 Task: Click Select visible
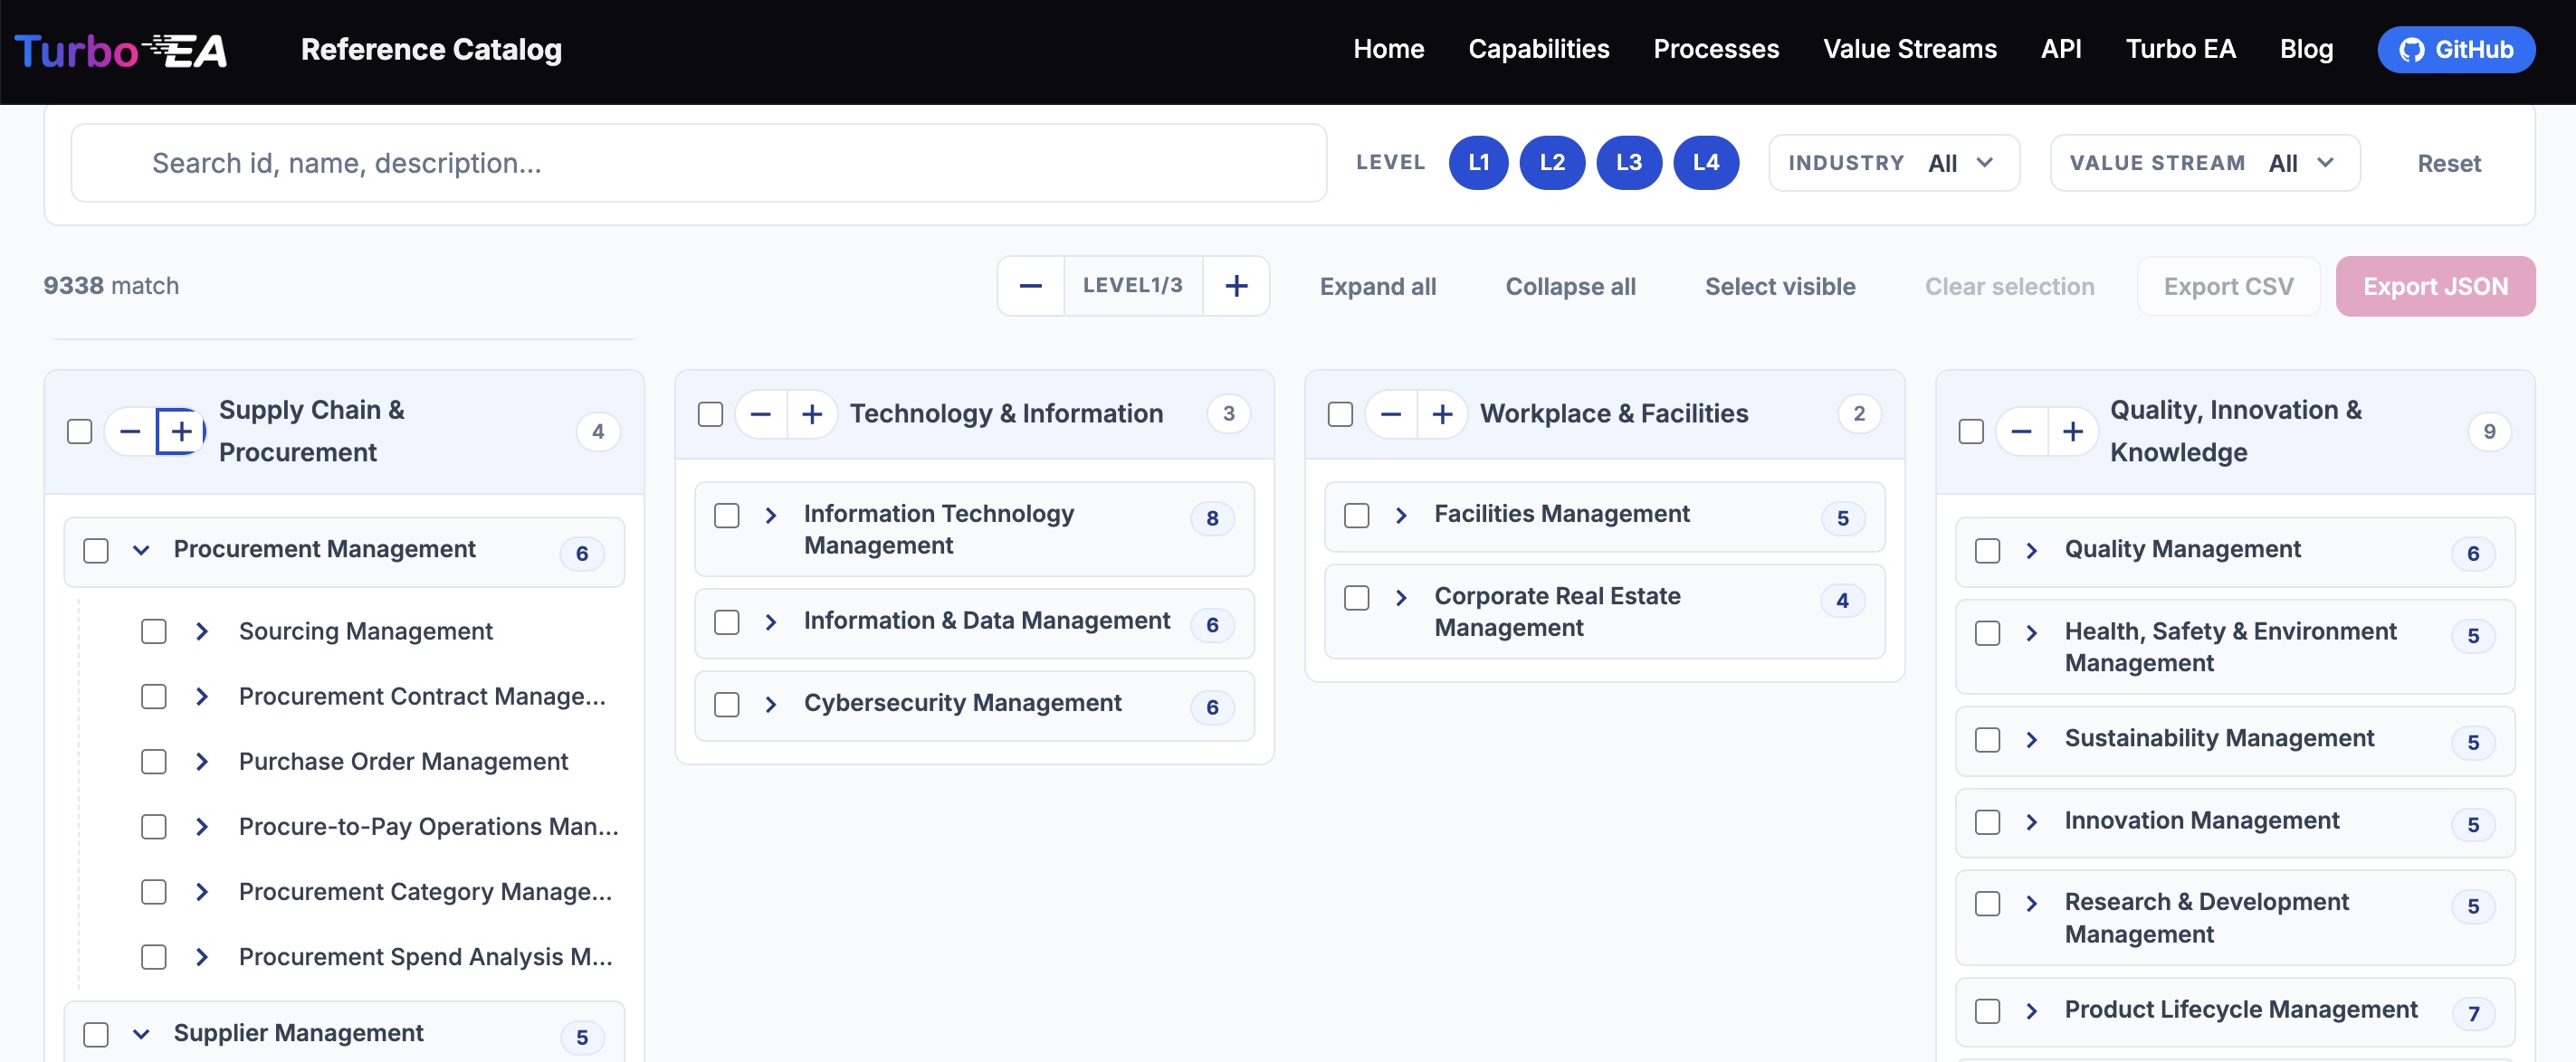click(x=1779, y=287)
